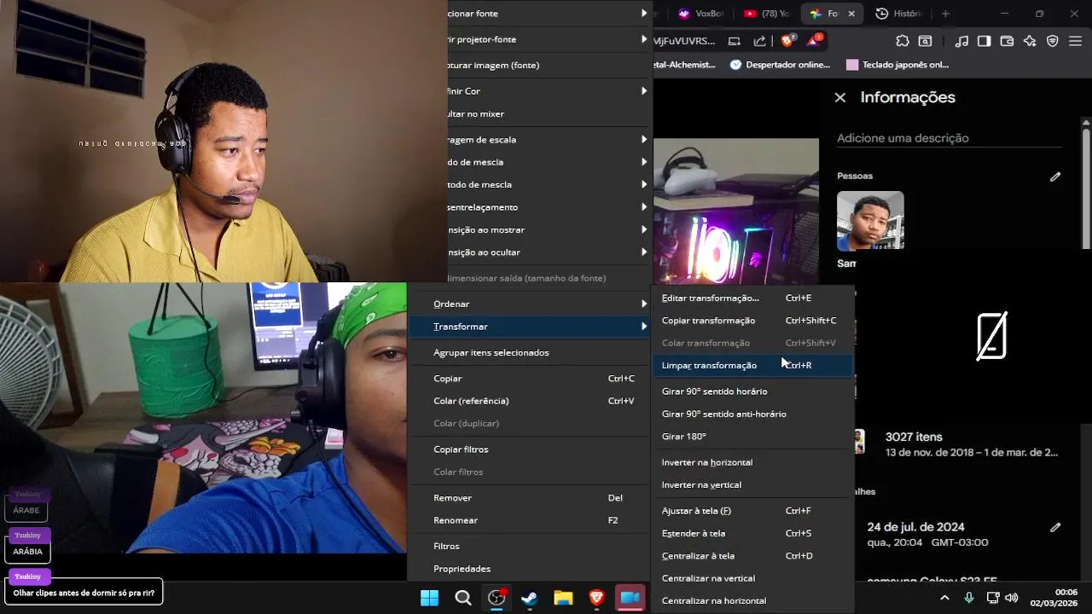Click the install app icon in address bar
Screen dimensions: 1092x614
[x=734, y=40]
